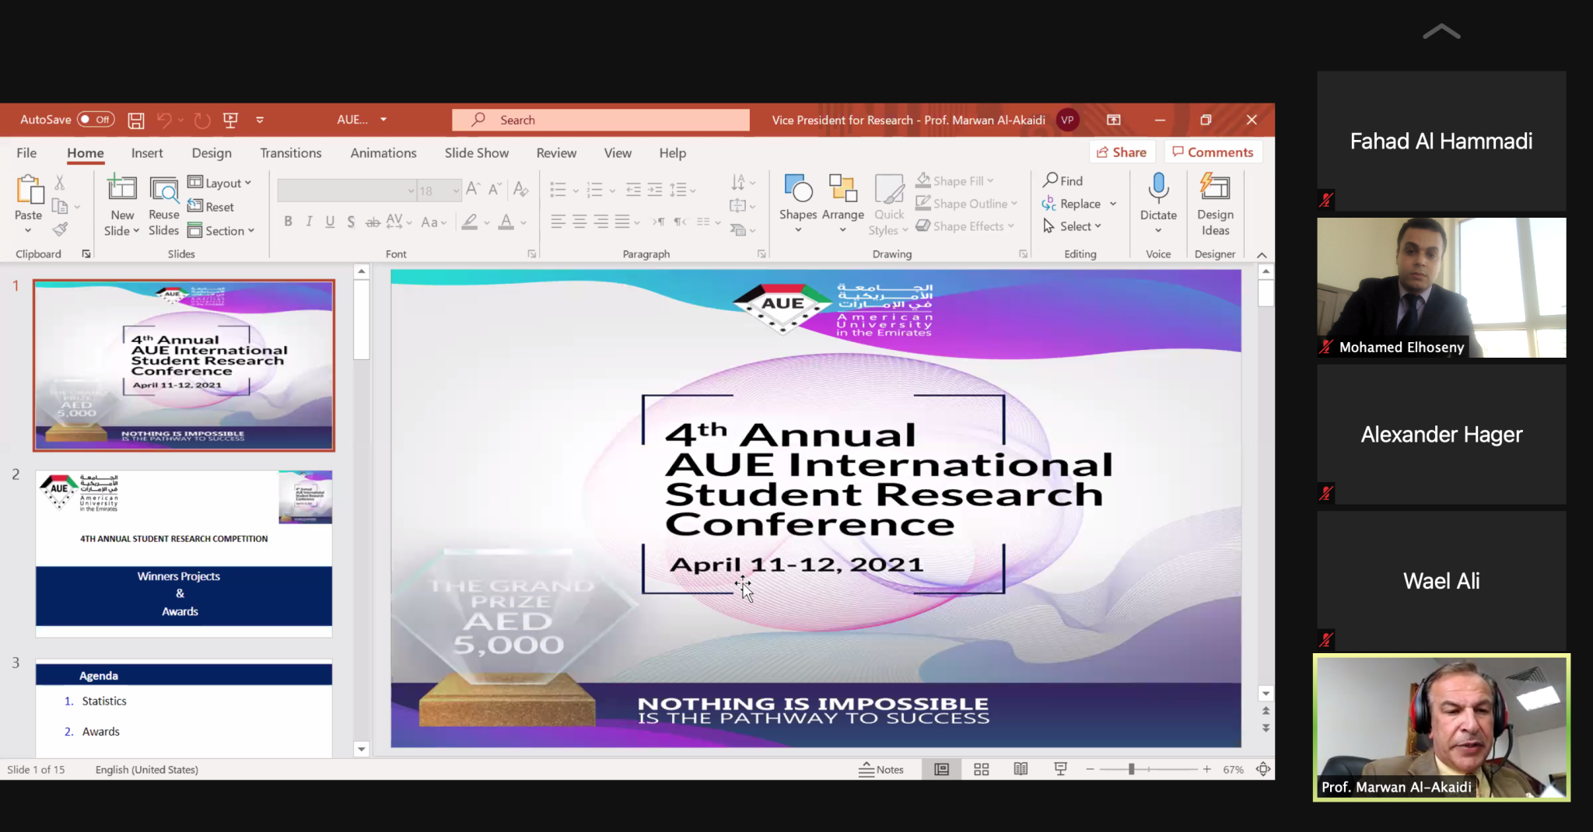
Task: Open the Select dropdown in Editing
Action: [1073, 225]
